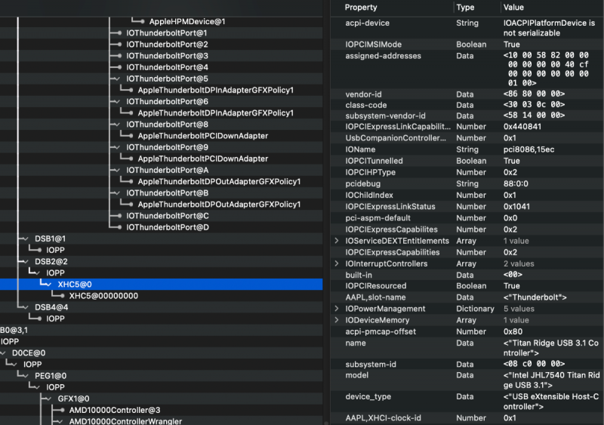The width and height of the screenshot is (604, 425).
Task: Select the IOThunderboltPort@C entry
Action: [x=168, y=216]
